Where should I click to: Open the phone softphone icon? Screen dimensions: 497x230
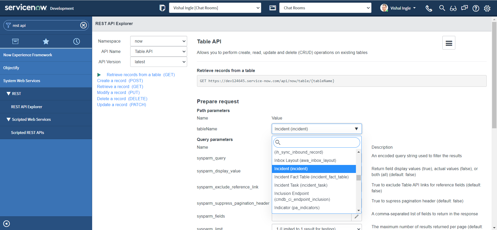429,8
